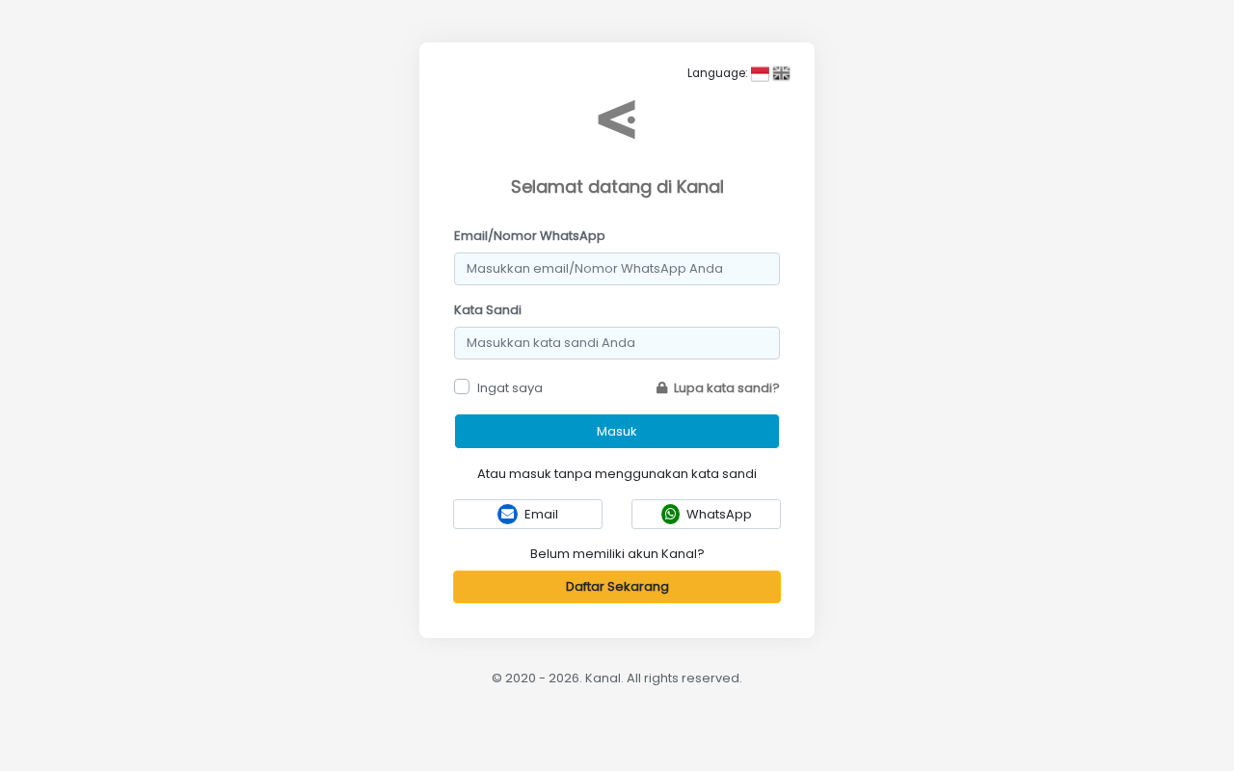Click the Kanal logo above the heading
Image resolution: width=1234 pixels, height=771 pixels.
coord(617,120)
